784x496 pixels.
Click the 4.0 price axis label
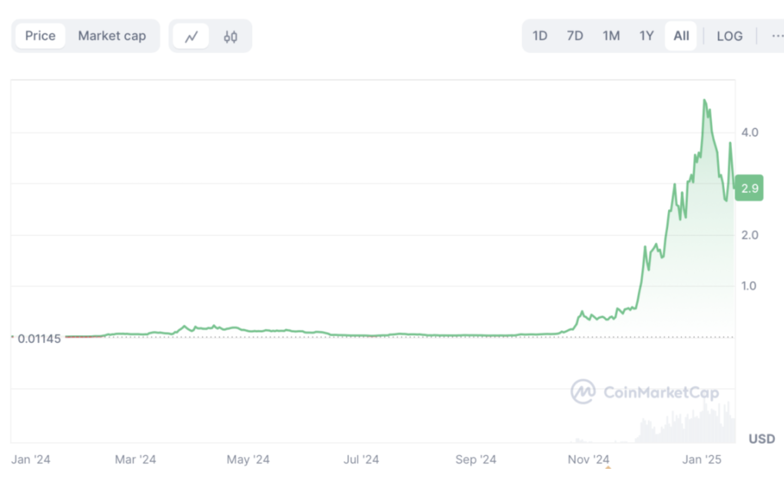click(750, 132)
